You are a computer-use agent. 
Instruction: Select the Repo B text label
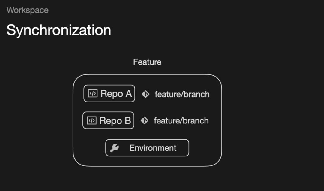115,121
